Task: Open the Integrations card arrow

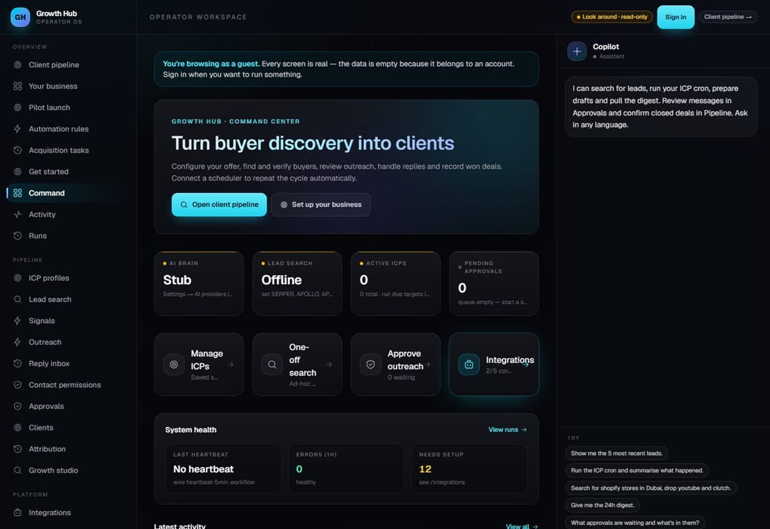Action: [526, 364]
